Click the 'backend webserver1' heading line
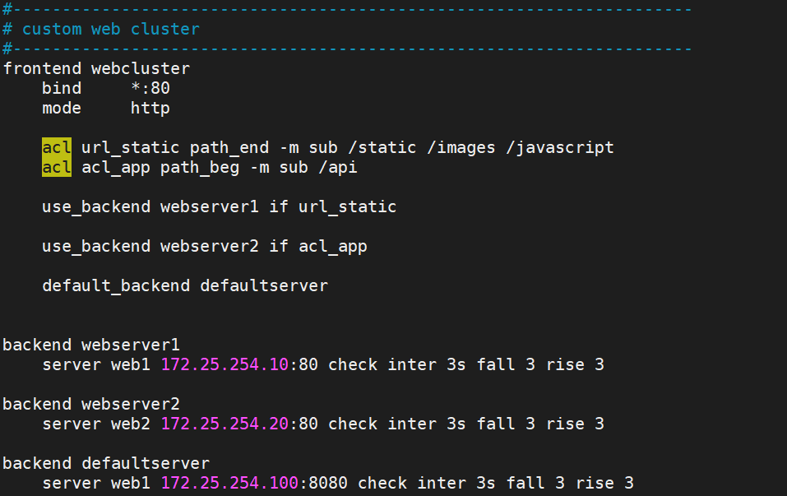This screenshot has height=496, width=787. tap(91, 345)
